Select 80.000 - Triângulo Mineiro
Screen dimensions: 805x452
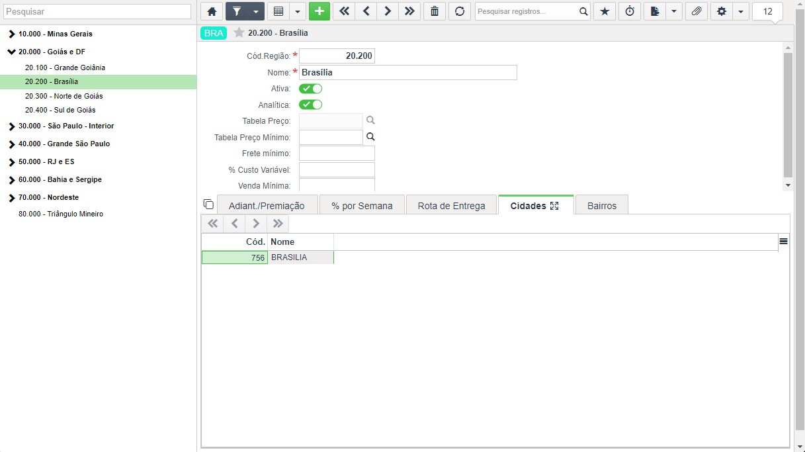click(x=61, y=214)
